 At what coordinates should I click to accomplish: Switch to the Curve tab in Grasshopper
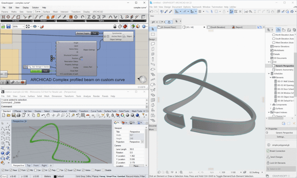pyautogui.click(x=37, y=11)
